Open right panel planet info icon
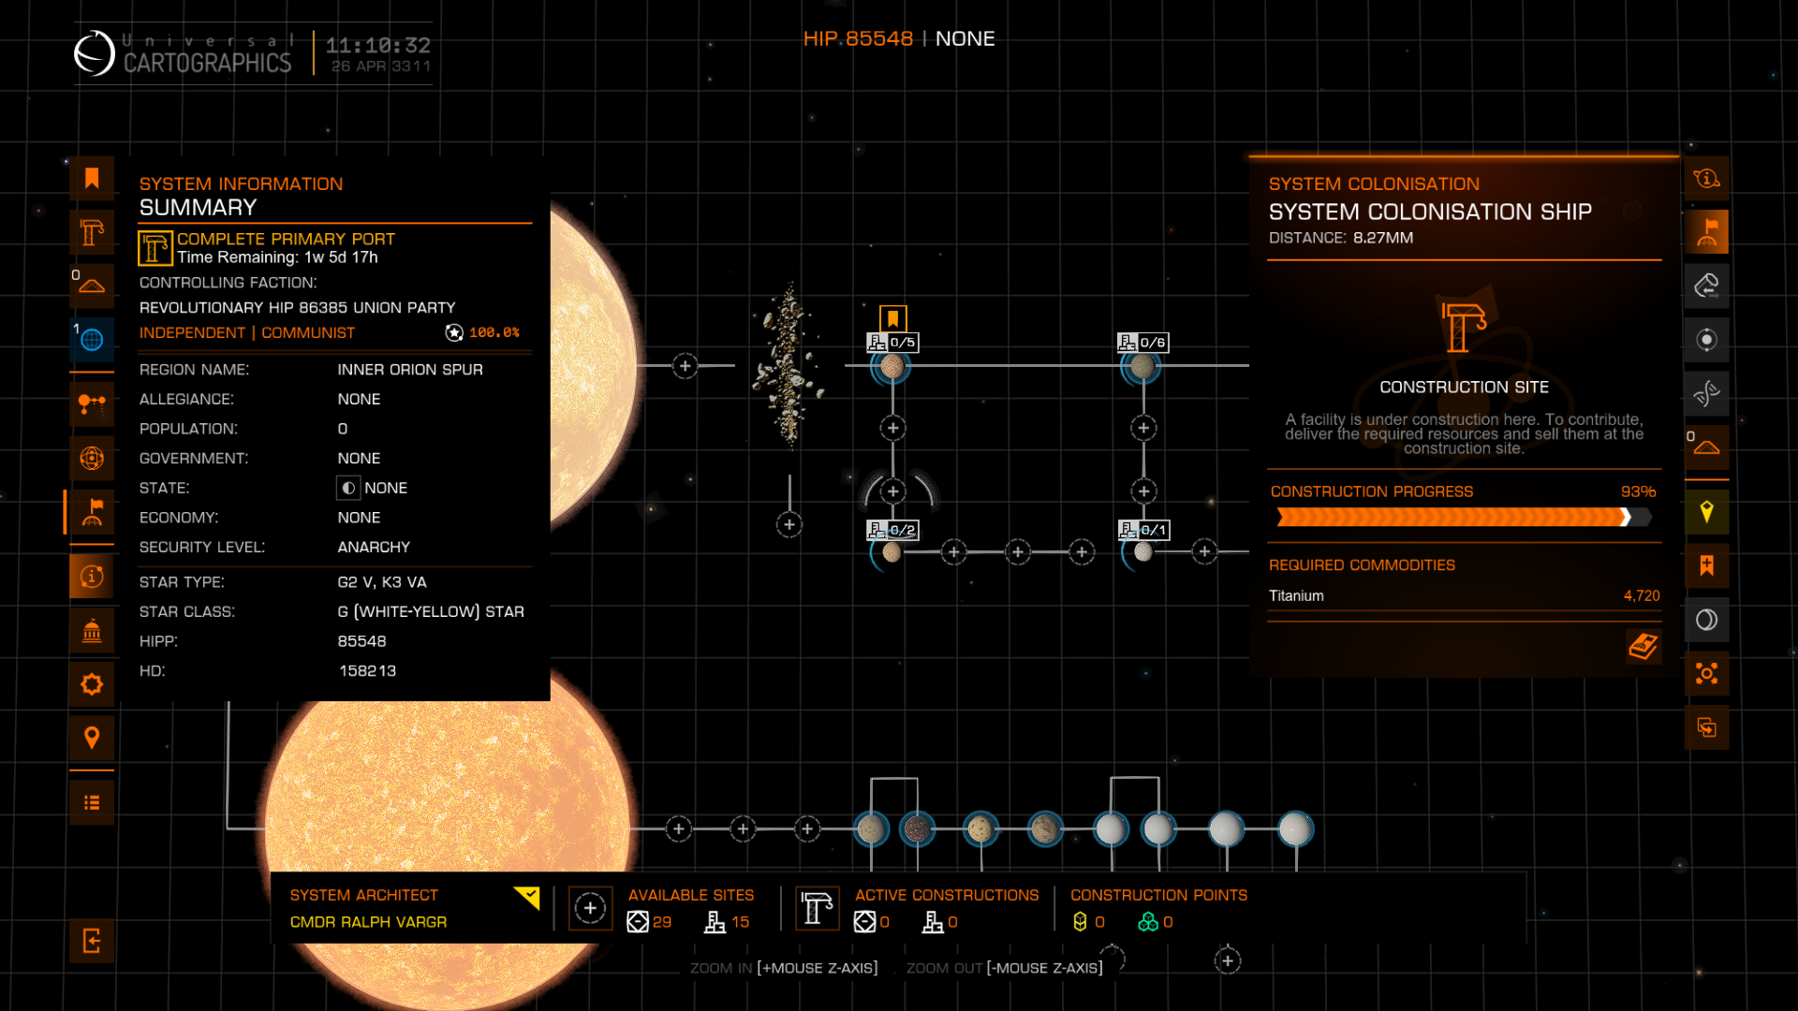Screen dimensions: 1798x1011 [x=1706, y=179]
